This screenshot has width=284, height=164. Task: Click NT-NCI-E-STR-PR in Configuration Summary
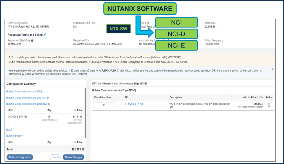click(x=17, y=117)
